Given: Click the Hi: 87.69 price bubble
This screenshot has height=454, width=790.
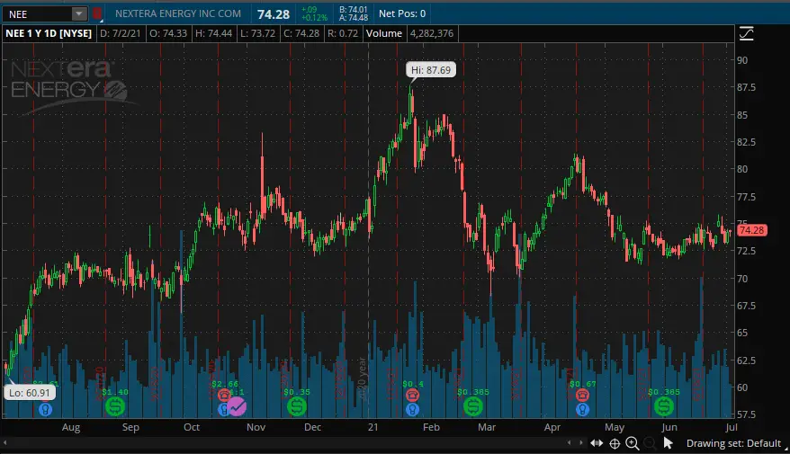Looking at the screenshot, I should (x=431, y=70).
